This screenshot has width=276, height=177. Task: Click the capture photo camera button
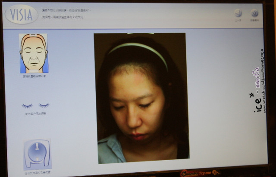point(254,13)
